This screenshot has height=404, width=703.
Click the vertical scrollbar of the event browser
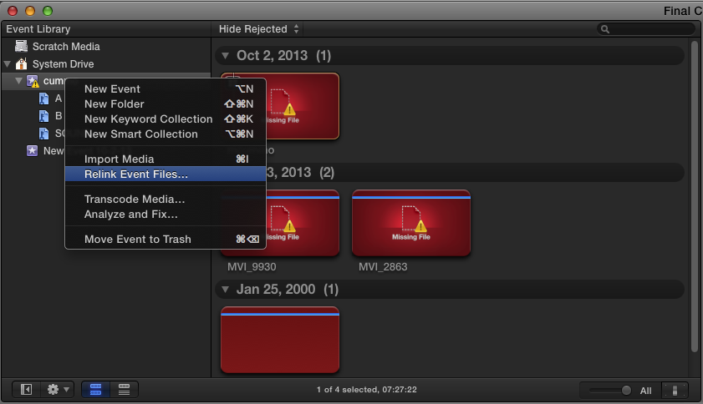[x=694, y=195]
